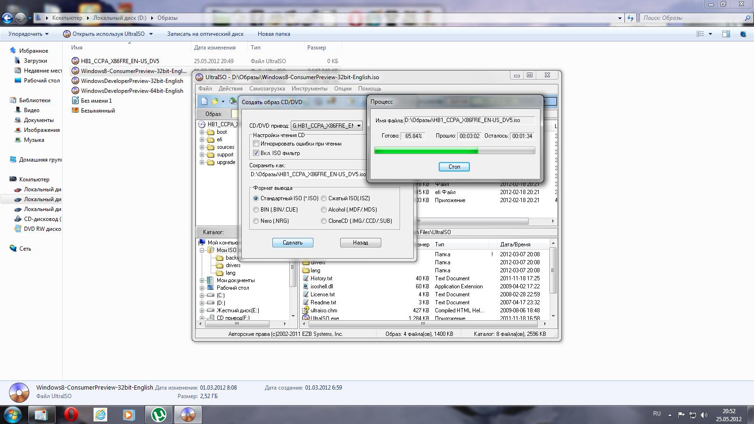
Task: Open Internet Explorer from the taskbar
Action: (100, 415)
